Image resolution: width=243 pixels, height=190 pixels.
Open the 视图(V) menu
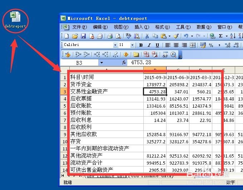tap(121, 27)
